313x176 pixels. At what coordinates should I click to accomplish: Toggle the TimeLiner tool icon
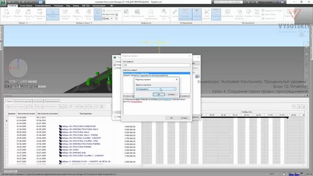[216, 14]
